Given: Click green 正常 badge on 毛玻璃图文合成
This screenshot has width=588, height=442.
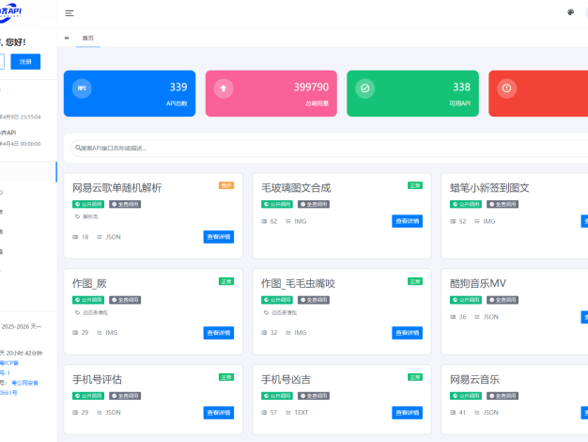Looking at the screenshot, I should click(x=415, y=185).
